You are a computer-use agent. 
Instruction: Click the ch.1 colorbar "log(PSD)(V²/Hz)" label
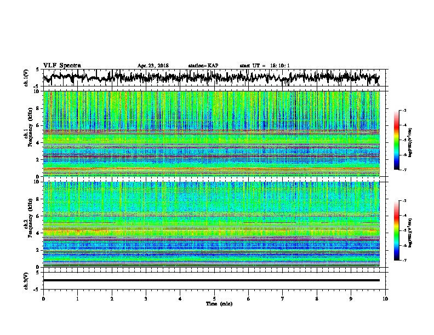click(410, 142)
